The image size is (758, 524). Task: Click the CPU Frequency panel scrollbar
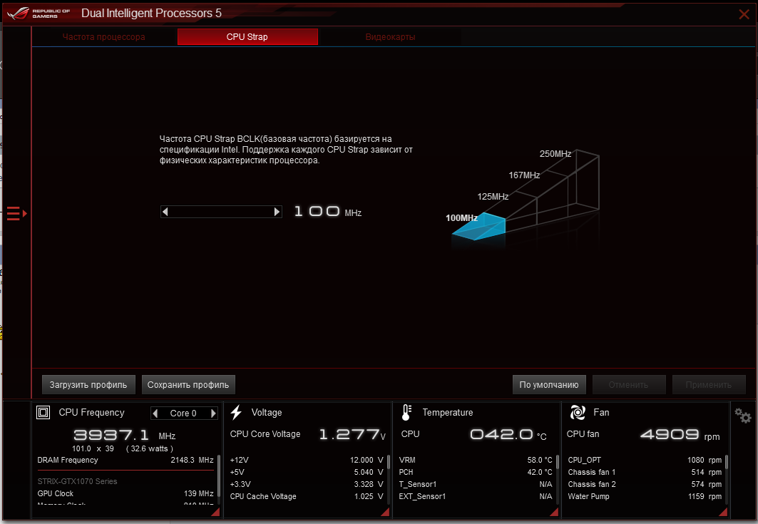(x=219, y=476)
